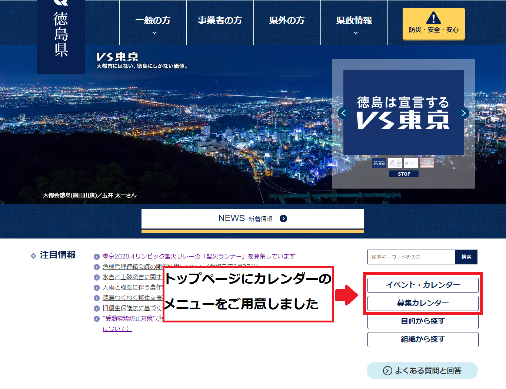Expand the 一般の方 menu chevron
Viewport: 506px width, 389px height.
[x=154, y=33]
